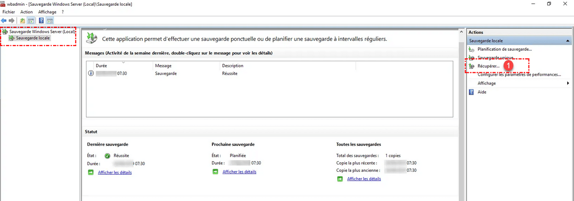
Task: Click the Aide help icon in Actions
Action: click(x=472, y=92)
